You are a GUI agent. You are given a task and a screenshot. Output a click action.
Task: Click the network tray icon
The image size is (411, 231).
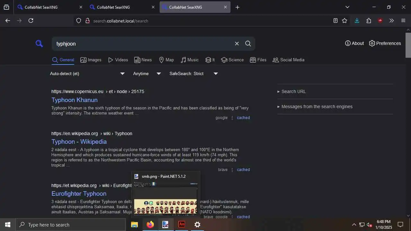coord(362,225)
